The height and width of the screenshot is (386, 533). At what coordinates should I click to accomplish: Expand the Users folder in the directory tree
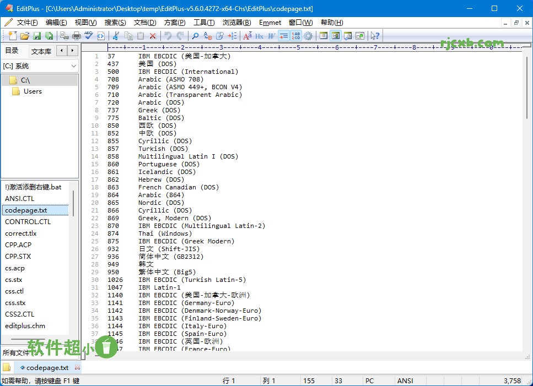click(x=31, y=91)
